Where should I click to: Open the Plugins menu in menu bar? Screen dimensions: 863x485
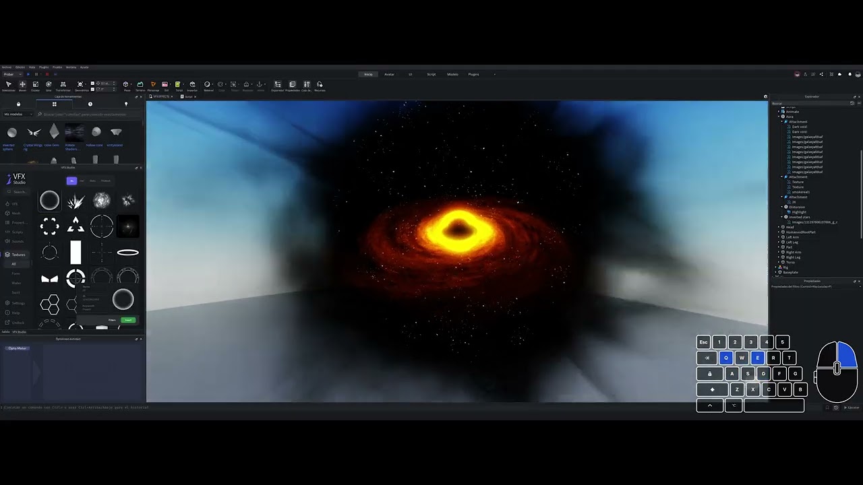[x=44, y=67]
